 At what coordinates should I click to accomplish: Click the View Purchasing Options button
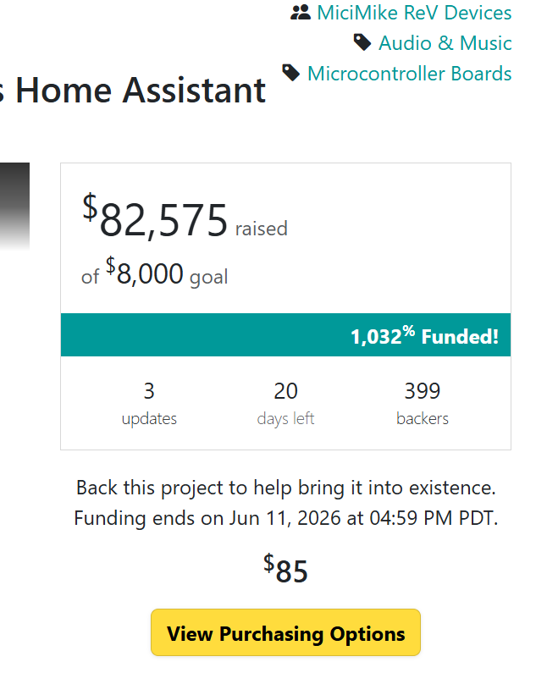[285, 632]
